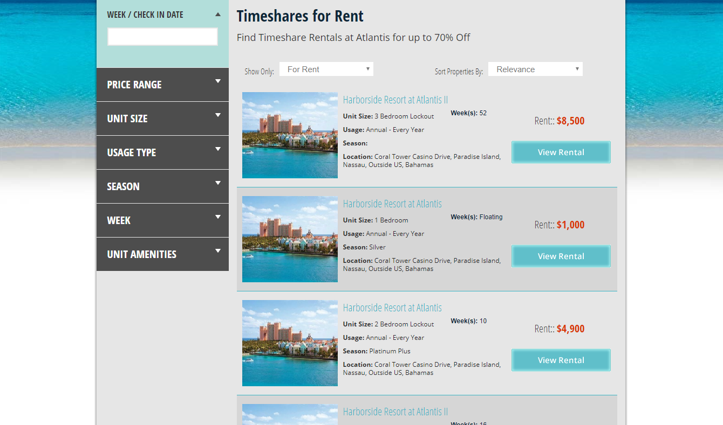
Task: Expand the Season filter
Action: 162,186
